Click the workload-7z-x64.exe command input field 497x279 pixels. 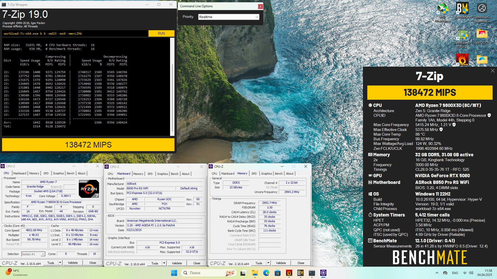75,34
